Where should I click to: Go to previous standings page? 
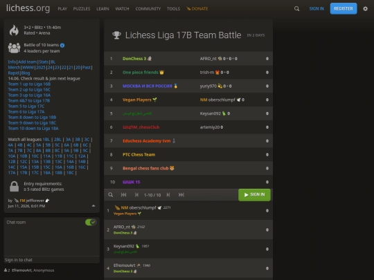click(x=136, y=195)
